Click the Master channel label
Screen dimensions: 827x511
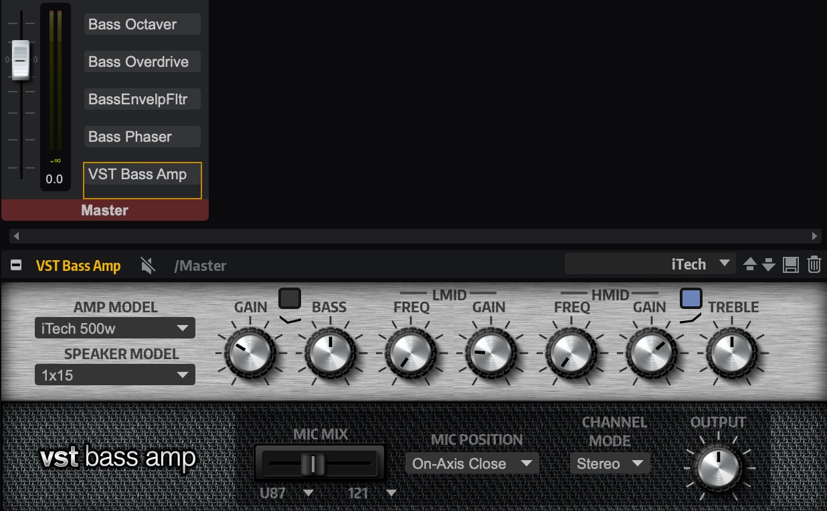105,210
